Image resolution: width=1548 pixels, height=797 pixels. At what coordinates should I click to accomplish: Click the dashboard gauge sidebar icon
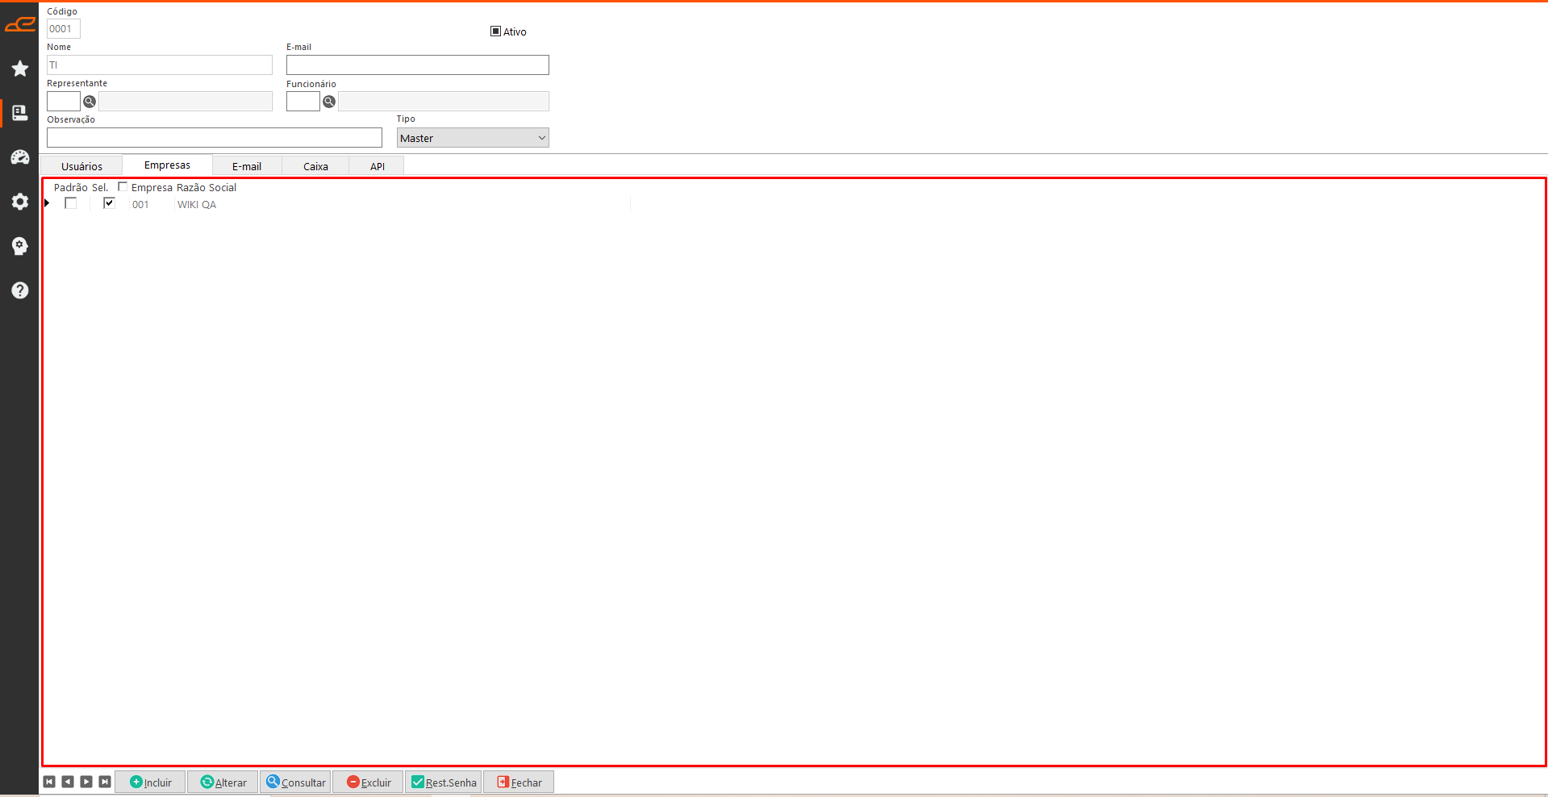pyautogui.click(x=20, y=157)
